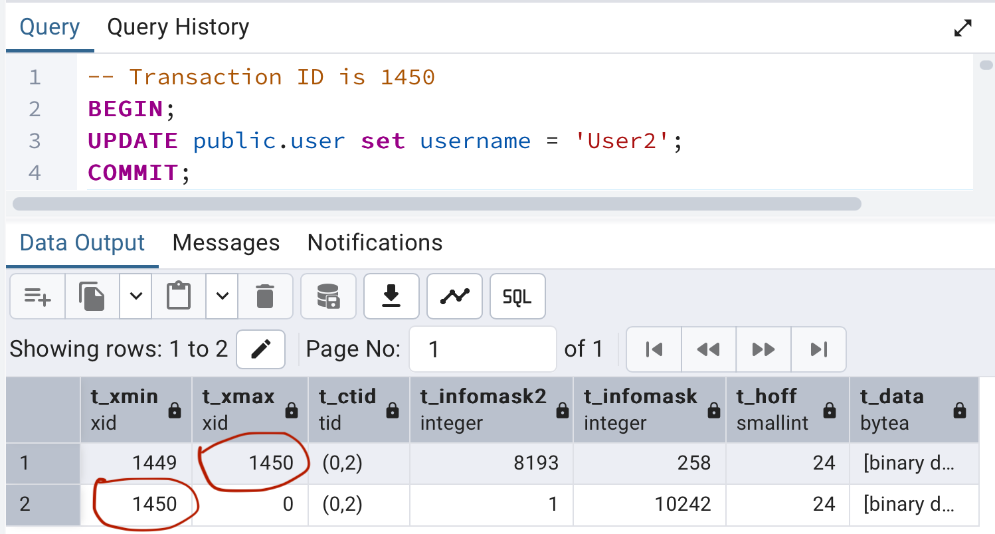995x534 pixels.
Task: Click the Copy icon in toolbar
Action: coord(92,296)
